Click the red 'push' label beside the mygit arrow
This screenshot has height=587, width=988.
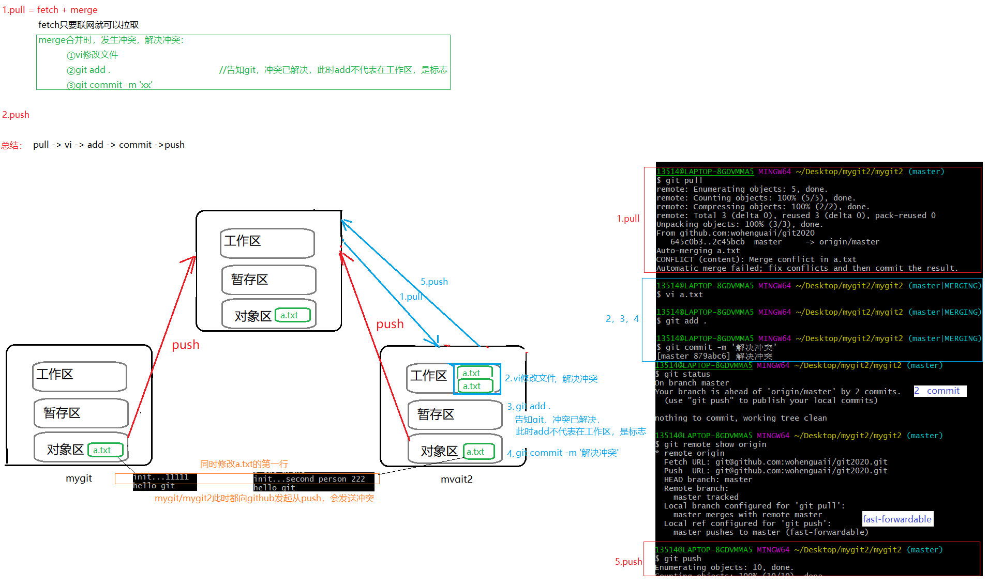[185, 345]
